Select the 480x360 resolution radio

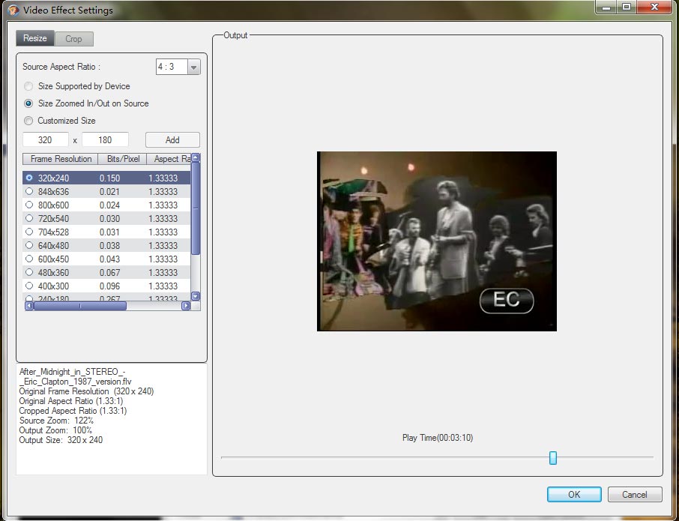click(x=29, y=272)
